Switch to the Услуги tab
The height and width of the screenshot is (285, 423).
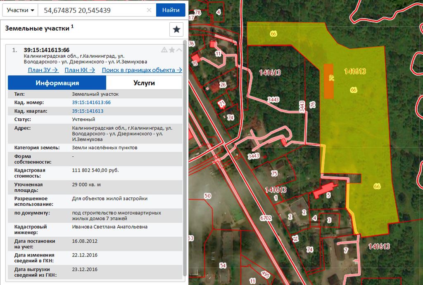point(144,83)
